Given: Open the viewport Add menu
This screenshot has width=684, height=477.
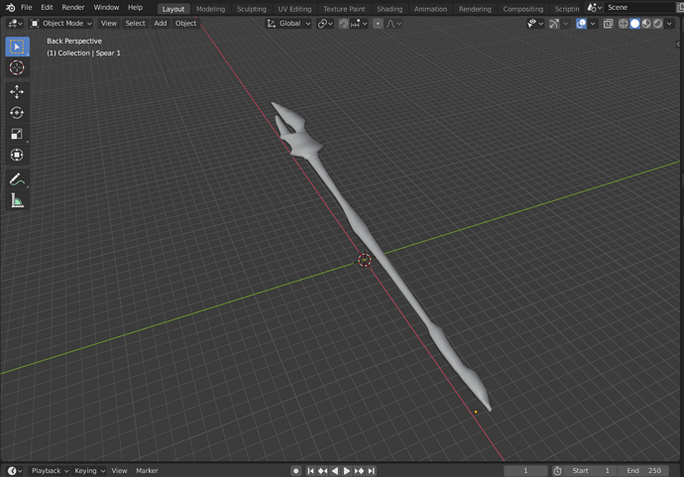Looking at the screenshot, I should coord(160,24).
